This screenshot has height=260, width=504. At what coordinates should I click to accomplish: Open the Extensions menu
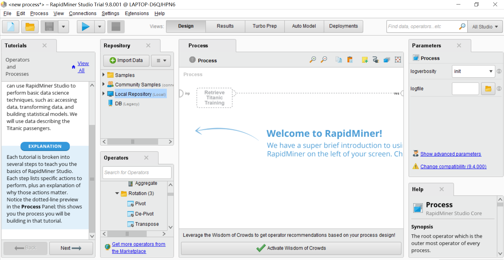pyautogui.click(x=137, y=13)
